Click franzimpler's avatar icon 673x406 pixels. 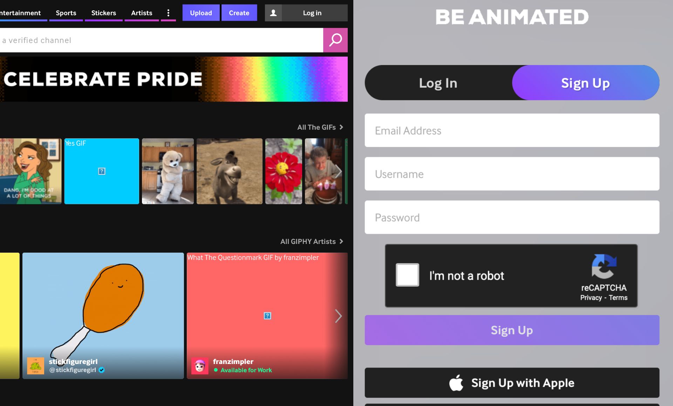200,366
